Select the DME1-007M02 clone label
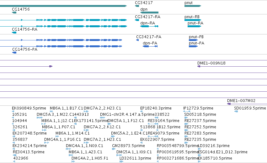This screenshot has width=267, height=163. click(x=241, y=100)
